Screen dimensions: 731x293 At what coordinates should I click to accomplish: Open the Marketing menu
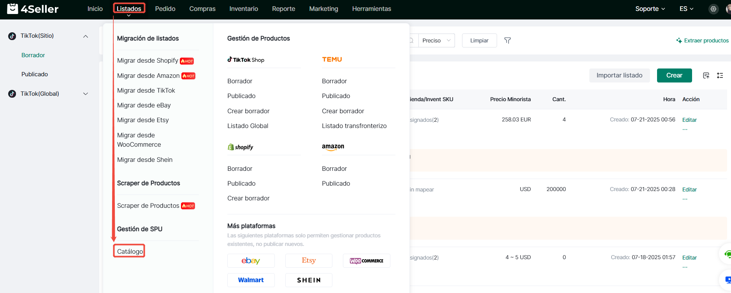323,9
